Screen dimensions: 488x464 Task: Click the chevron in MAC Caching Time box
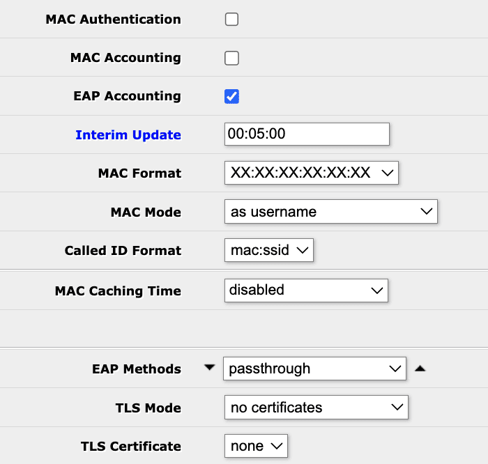pyautogui.click(x=377, y=291)
